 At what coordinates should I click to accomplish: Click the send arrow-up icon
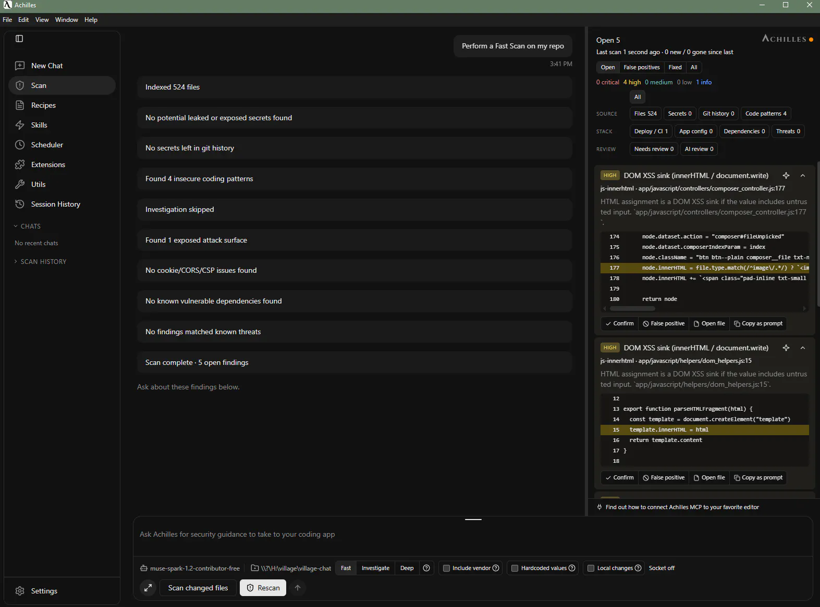pyautogui.click(x=298, y=588)
